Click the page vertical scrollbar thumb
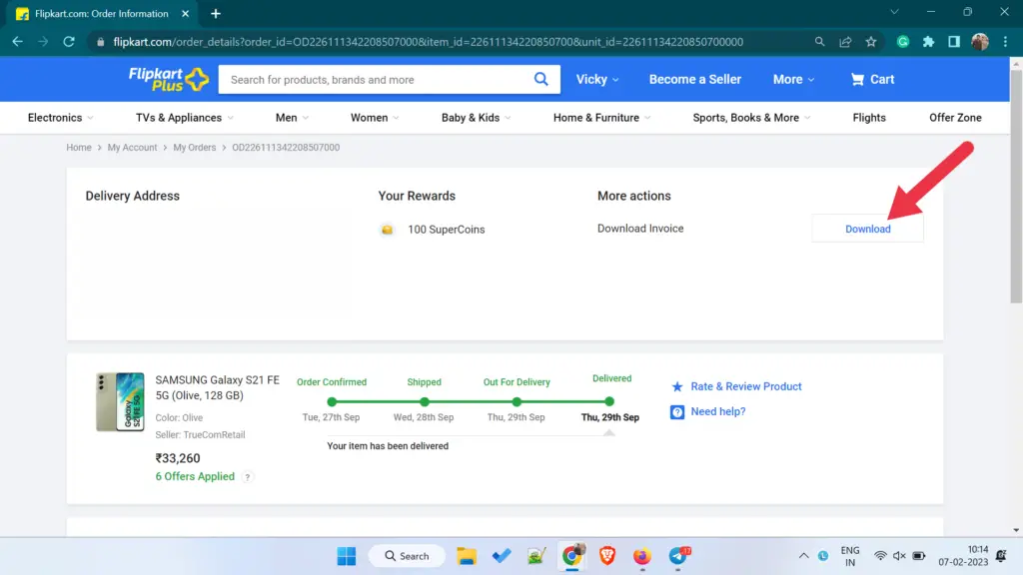Image resolution: width=1023 pixels, height=575 pixels. pos(1016,186)
